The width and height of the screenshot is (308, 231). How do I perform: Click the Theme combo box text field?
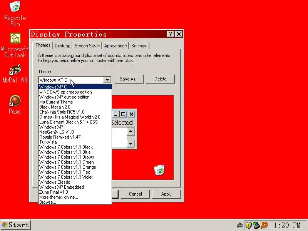click(x=71, y=80)
